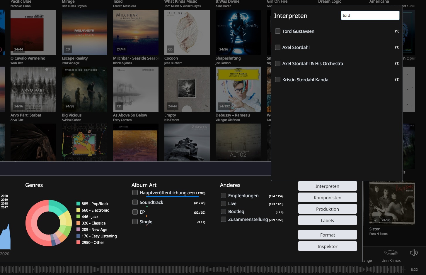Screen dimensions: 426x275
Task: Click the speaker volume icon
Action: 413,253
